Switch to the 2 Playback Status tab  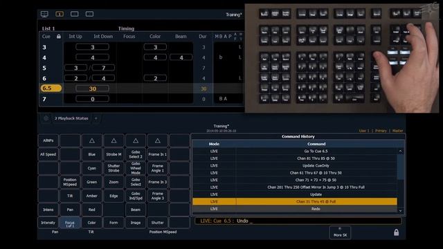[x=71, y=118]
